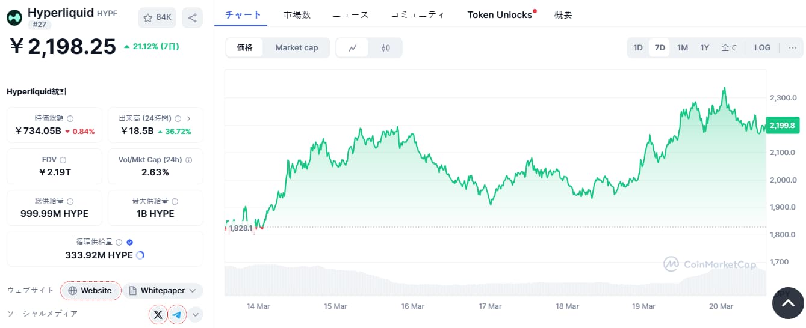Viewport: 806px width, 328px height.
Task: Click the Website link button
Action: pos(90,291)
